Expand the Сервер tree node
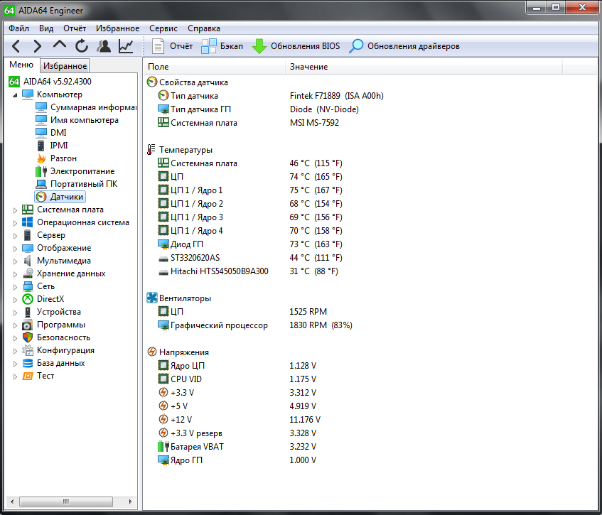The image size is (602, 515). click(15, 236)
